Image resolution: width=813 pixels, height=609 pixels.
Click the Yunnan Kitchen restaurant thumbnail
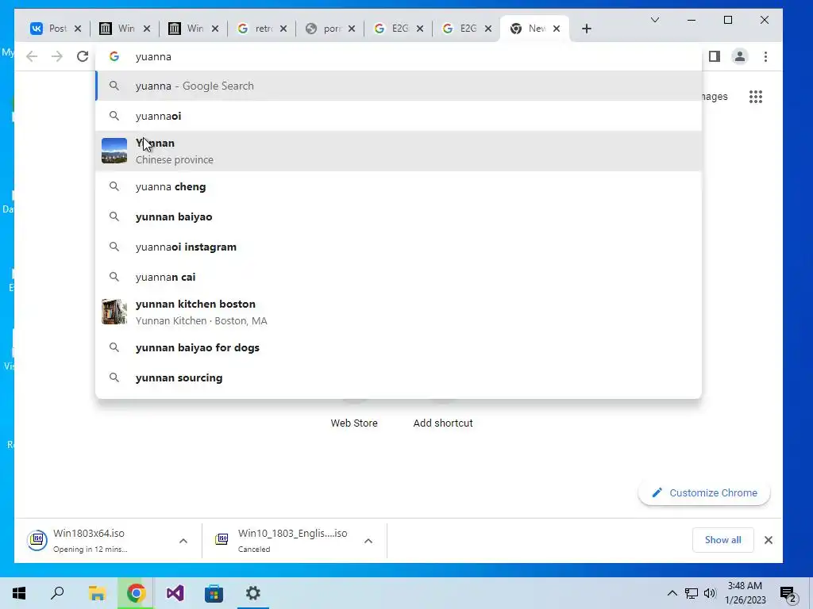(114, 312)
